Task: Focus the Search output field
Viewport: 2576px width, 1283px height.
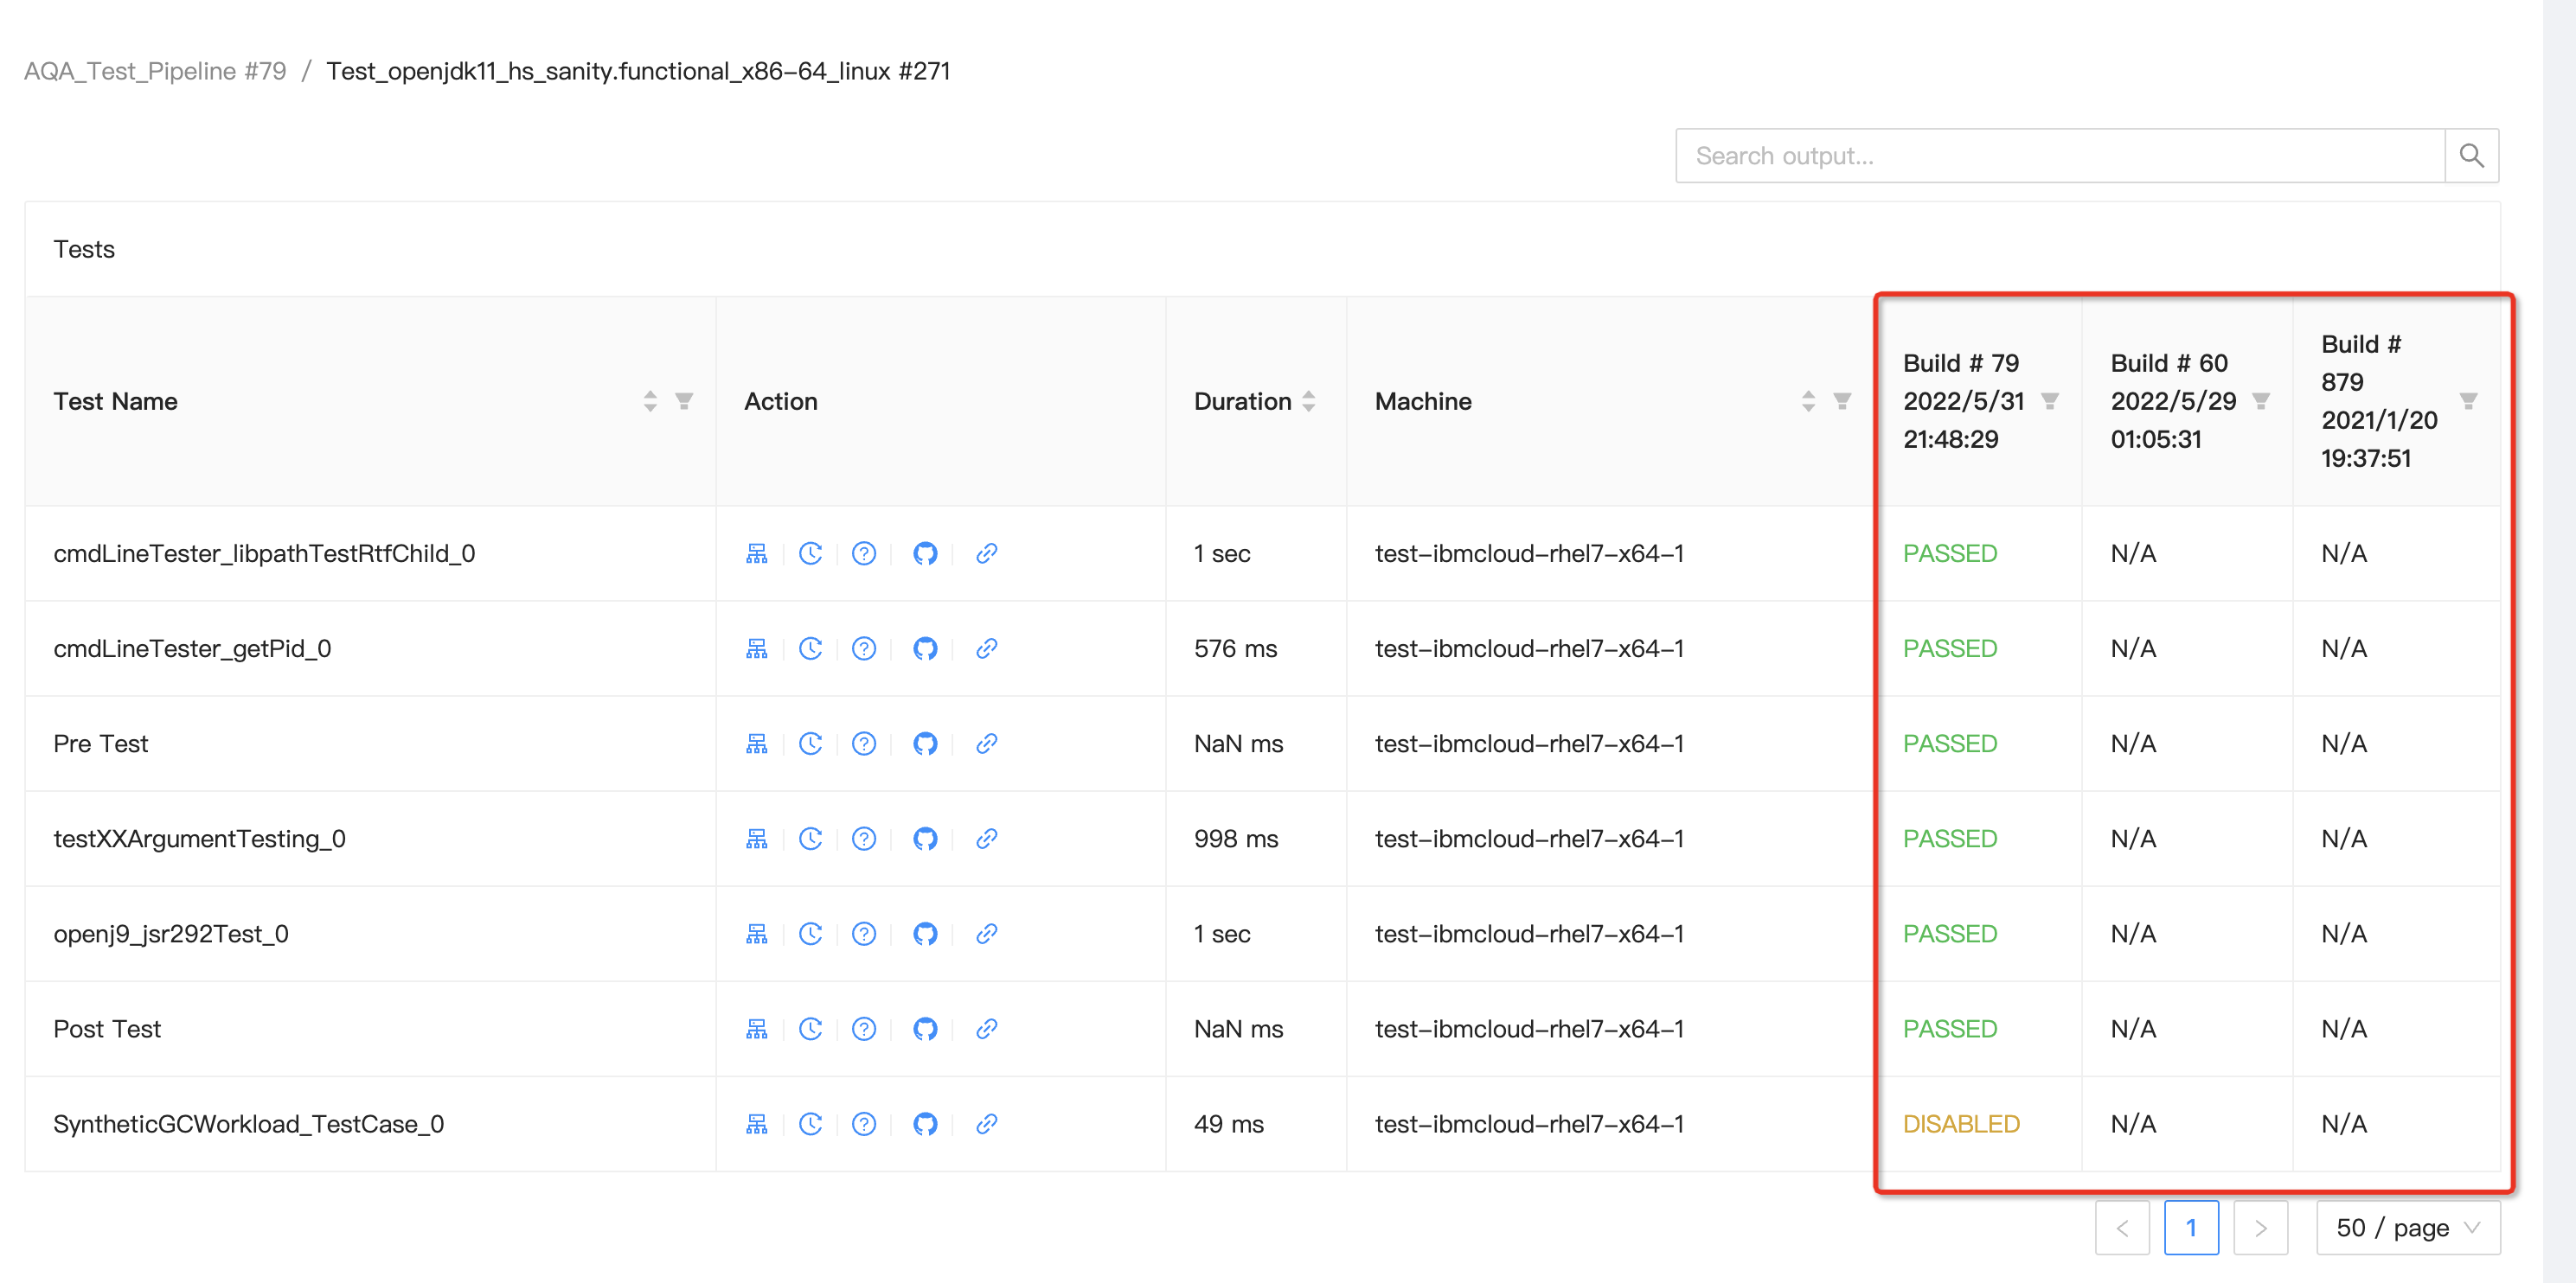Action: [x=2060, y=156]
